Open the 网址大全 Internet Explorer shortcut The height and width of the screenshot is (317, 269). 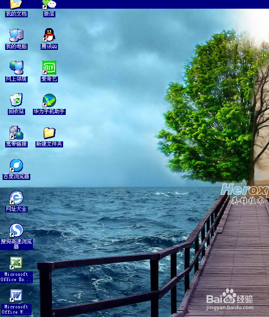point(16,198)
